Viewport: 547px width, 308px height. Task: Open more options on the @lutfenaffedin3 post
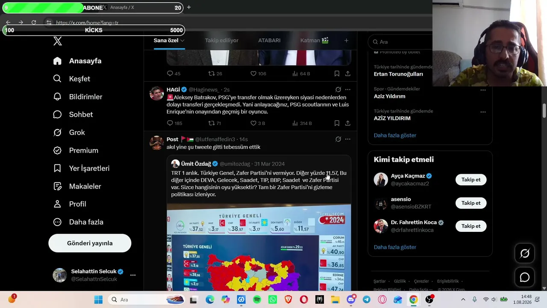point(348,139)
